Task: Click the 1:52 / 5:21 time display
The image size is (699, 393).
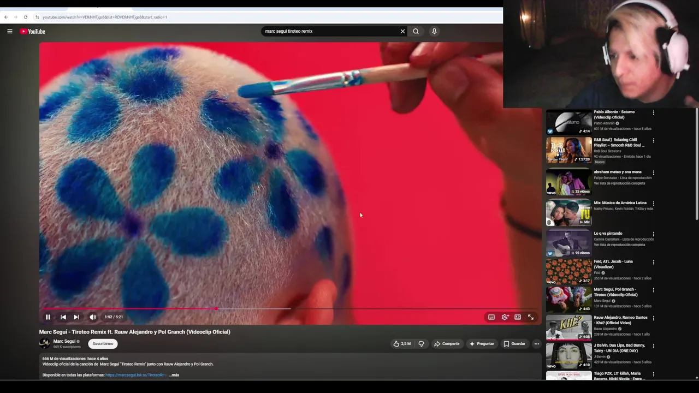Action: click(114, 317)
